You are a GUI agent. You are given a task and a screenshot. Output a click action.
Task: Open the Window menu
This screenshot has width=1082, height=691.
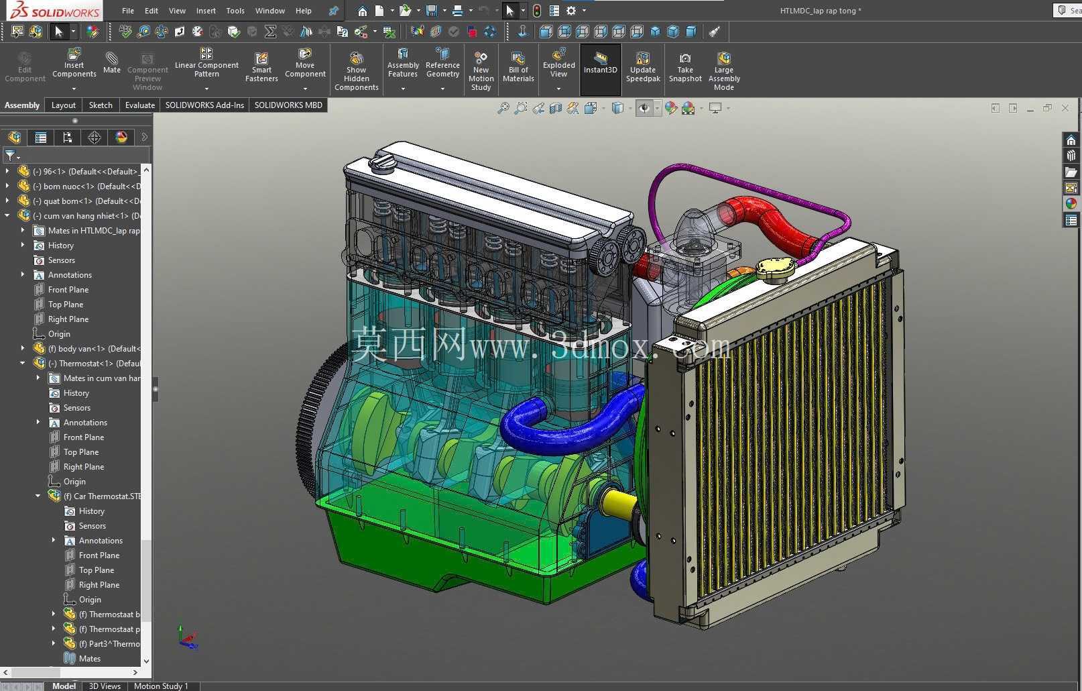(270, 11)
